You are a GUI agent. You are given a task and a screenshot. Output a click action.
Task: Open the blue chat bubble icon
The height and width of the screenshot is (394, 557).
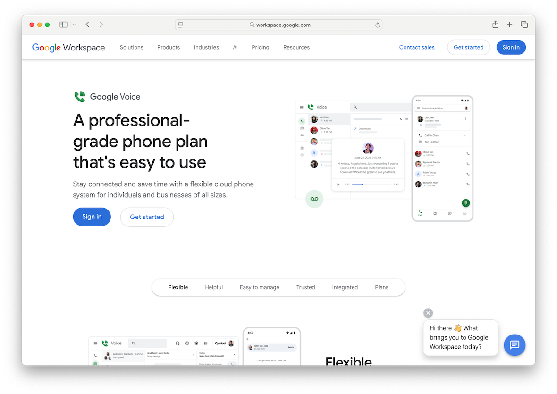[x=515, y=344]
